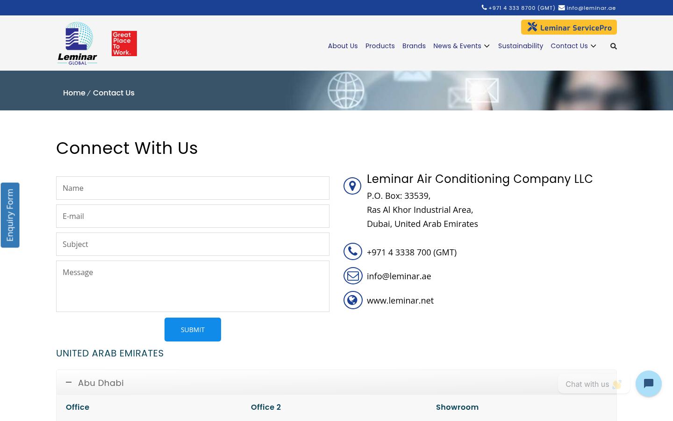The image size is (673, 421).
Task: Open the About Us menu
Action: point(343,46)
